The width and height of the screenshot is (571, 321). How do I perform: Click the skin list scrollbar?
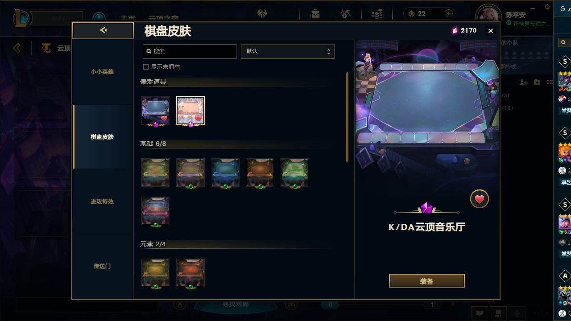tap(347, 117)
